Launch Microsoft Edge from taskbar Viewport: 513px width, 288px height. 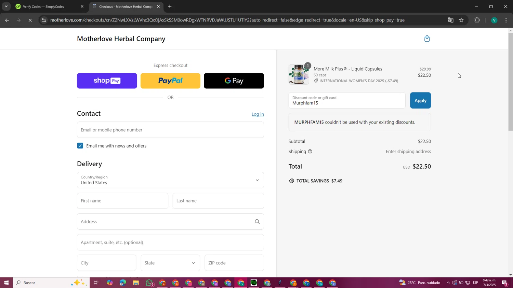coord(122,283)
